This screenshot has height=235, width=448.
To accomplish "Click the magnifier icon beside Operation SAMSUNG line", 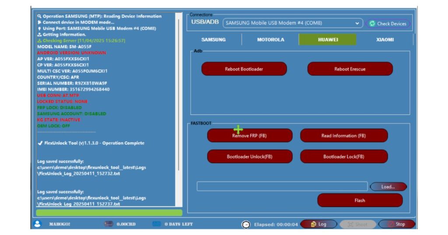I will tap(39, 16).
